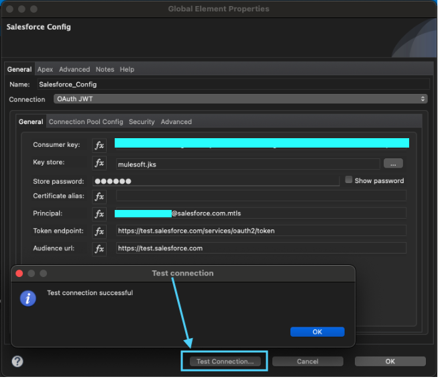Enable the Show password checkbox
This screenshot has height=379, width=438.
349,180
